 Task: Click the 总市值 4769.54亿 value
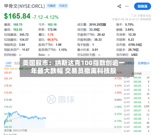coord(129,45)
